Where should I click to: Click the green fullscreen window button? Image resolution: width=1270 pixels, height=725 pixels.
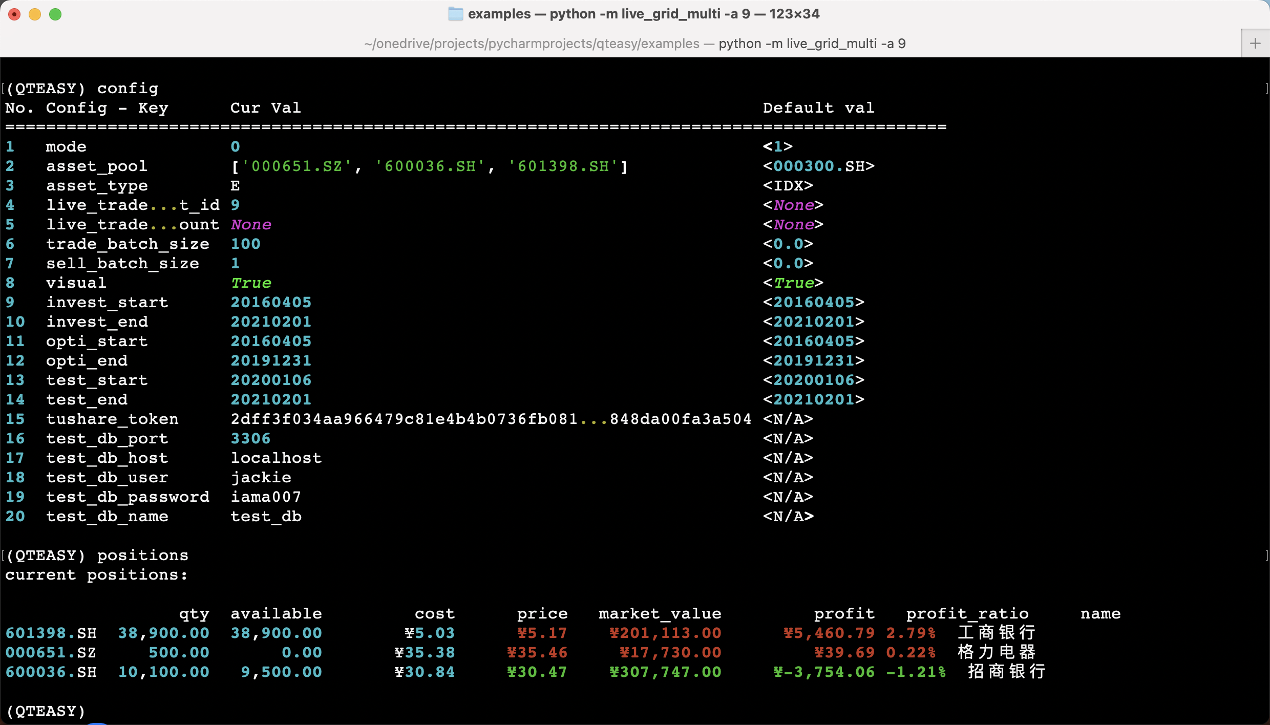tap(55, 14)
